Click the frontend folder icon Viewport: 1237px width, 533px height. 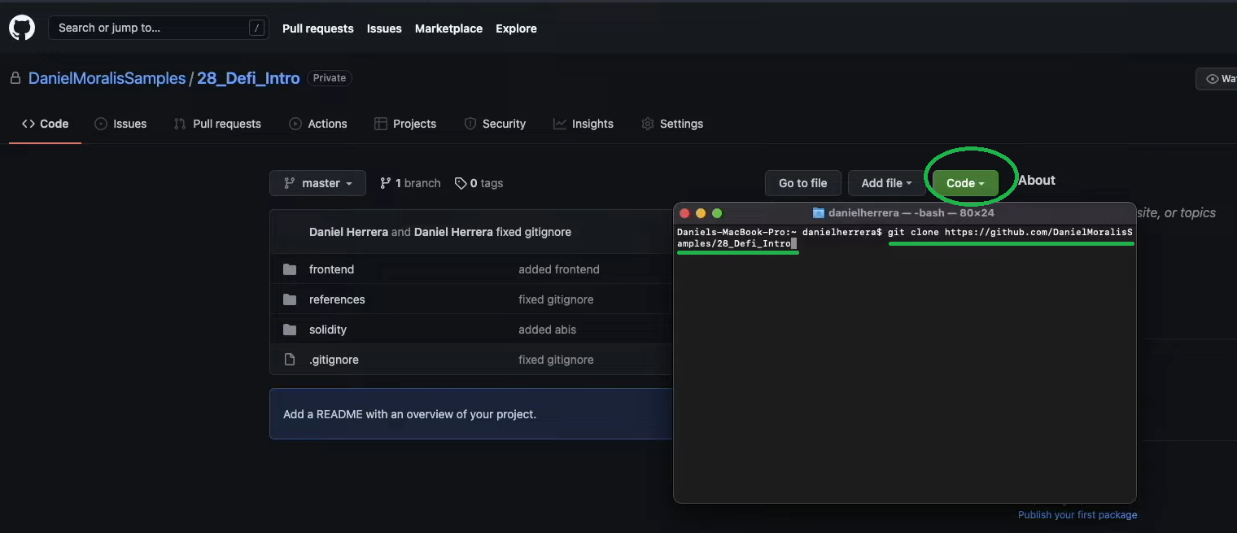(290, 269)
